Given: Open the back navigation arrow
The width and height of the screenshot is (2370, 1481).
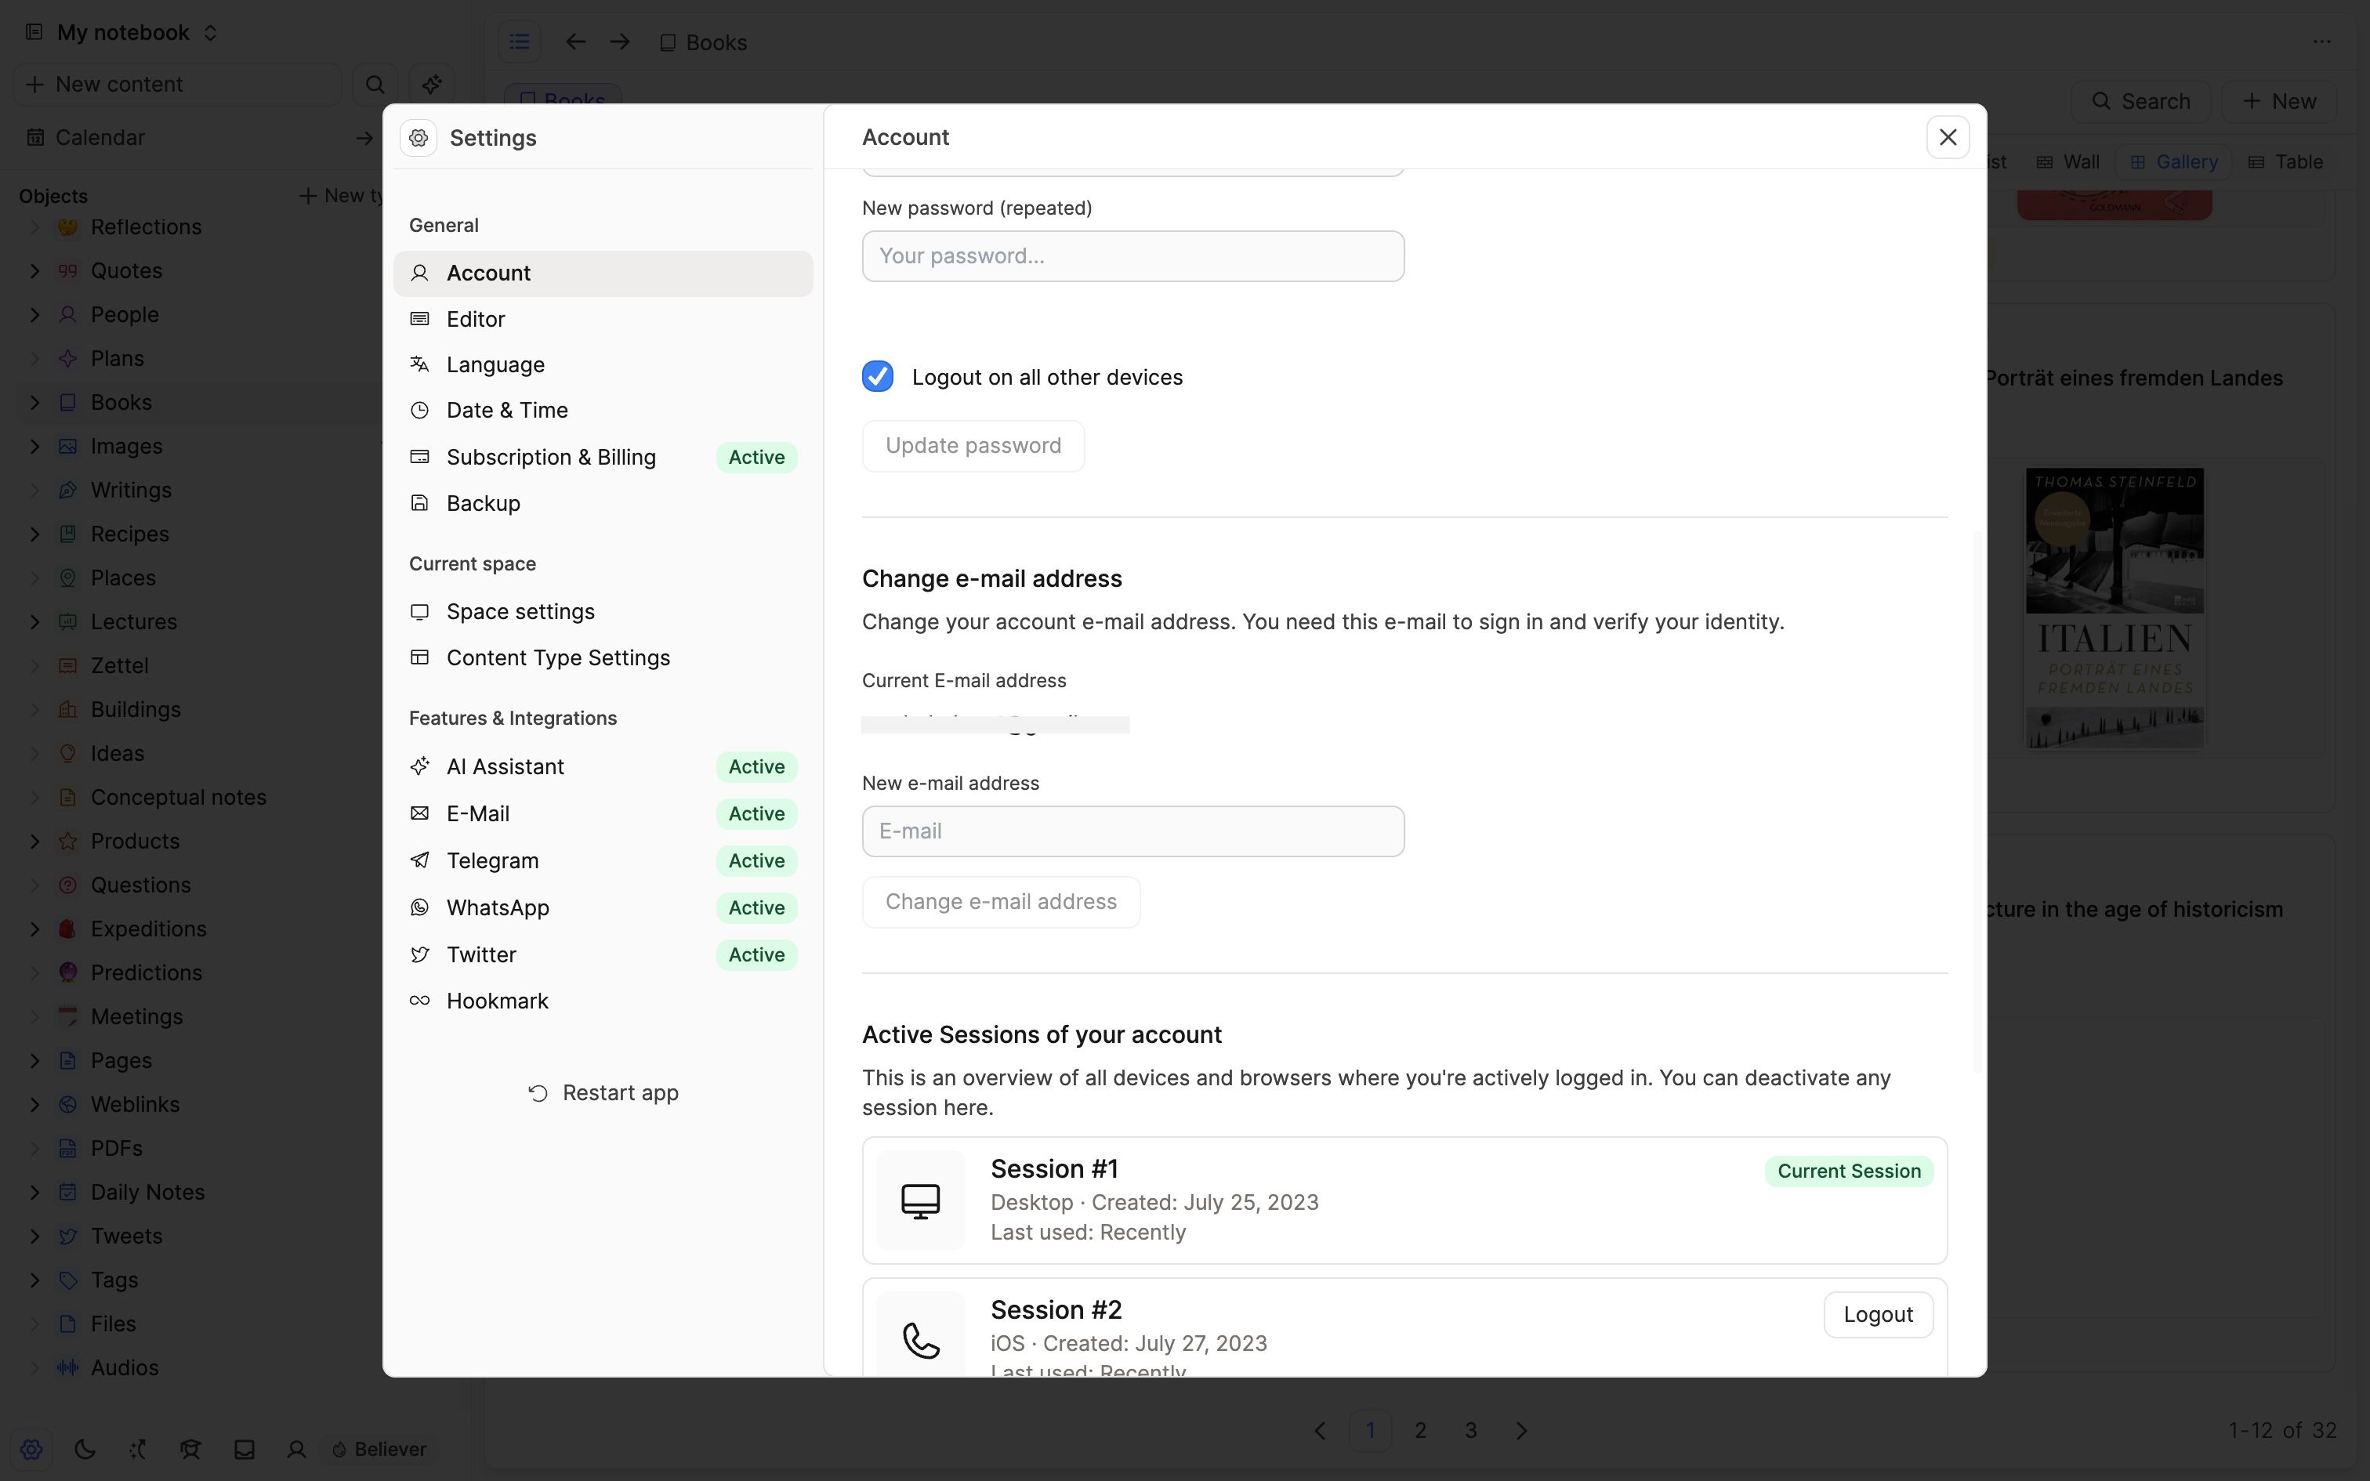Looking at the screenshot, I should (x=575, y=41).
